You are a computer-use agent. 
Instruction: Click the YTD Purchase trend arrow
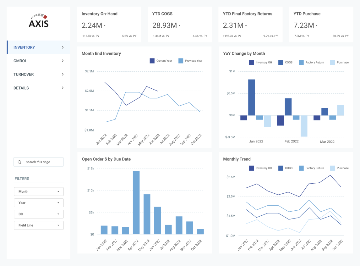[317, 25]
